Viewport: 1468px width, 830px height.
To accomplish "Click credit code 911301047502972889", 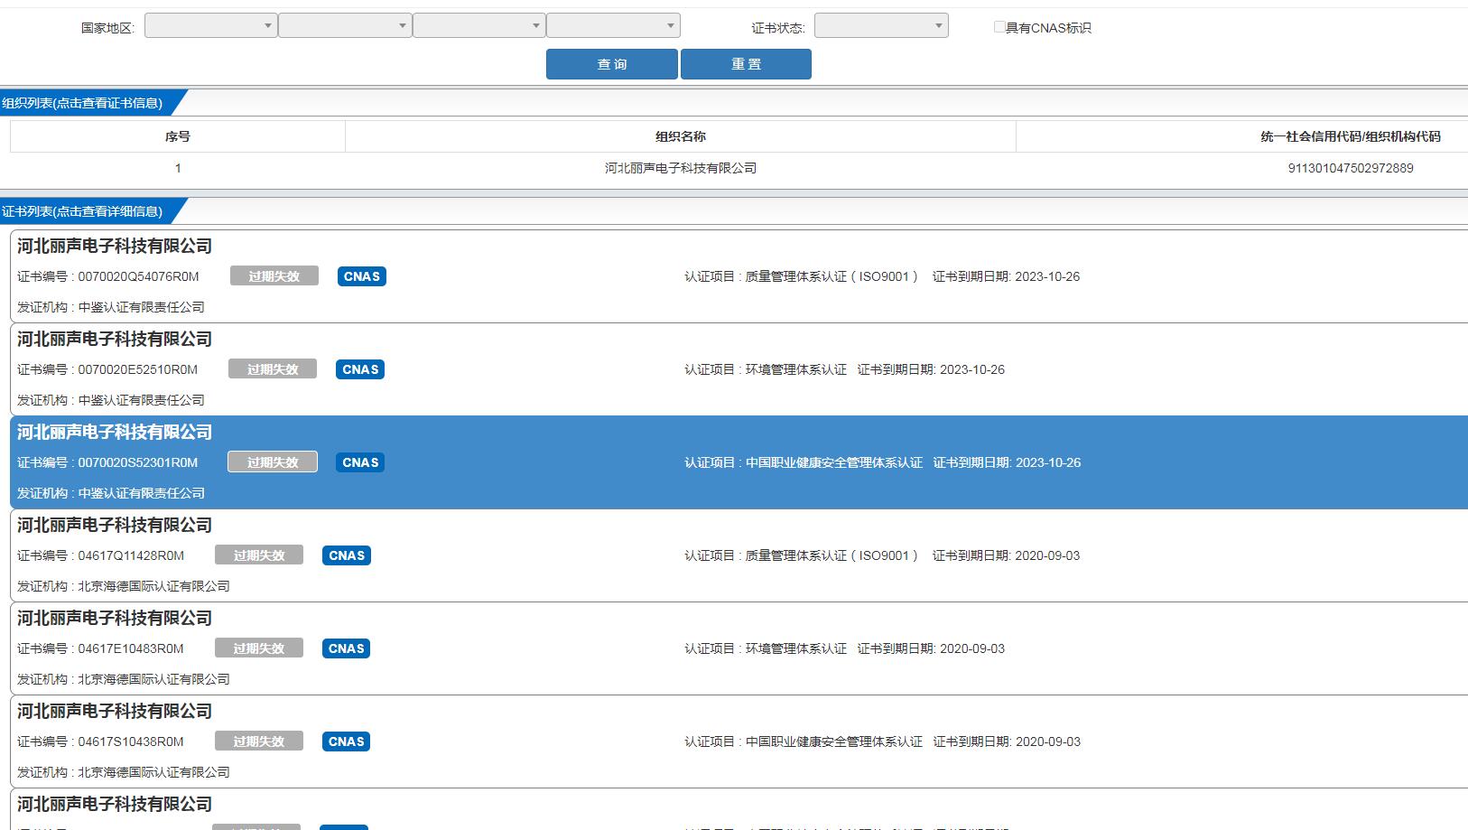I will tap(1351, 168).
